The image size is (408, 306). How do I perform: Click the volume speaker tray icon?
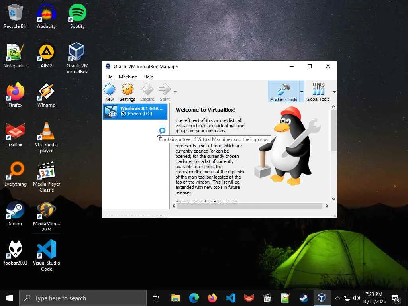click(357, 298)
